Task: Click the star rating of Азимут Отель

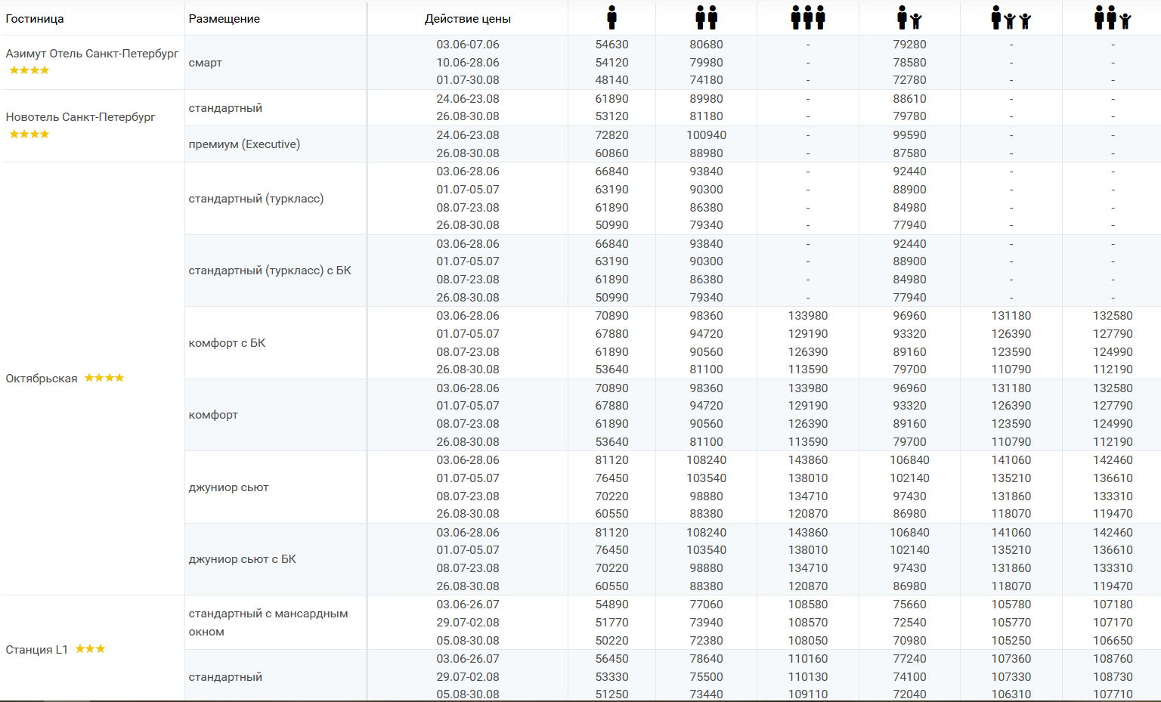Action: (x=29, y=70)
